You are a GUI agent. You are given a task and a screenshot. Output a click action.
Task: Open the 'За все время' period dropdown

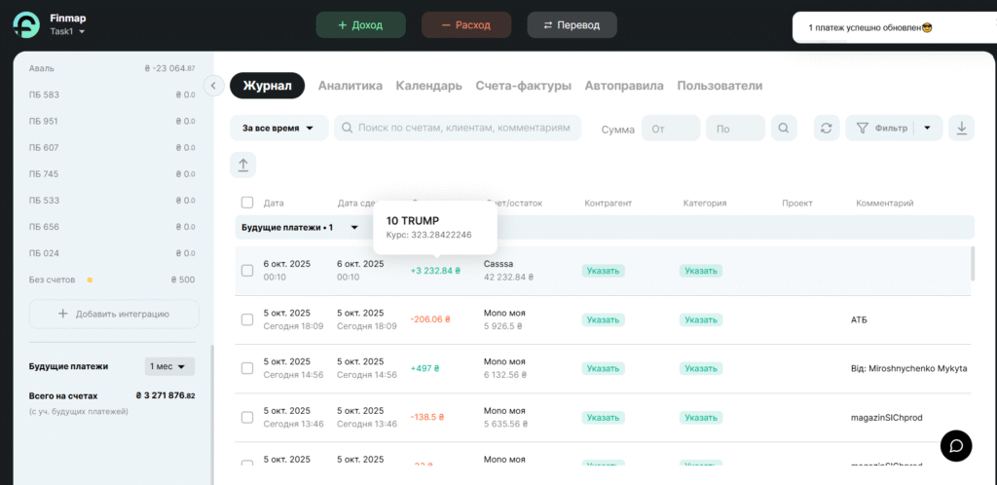[277, 128]
